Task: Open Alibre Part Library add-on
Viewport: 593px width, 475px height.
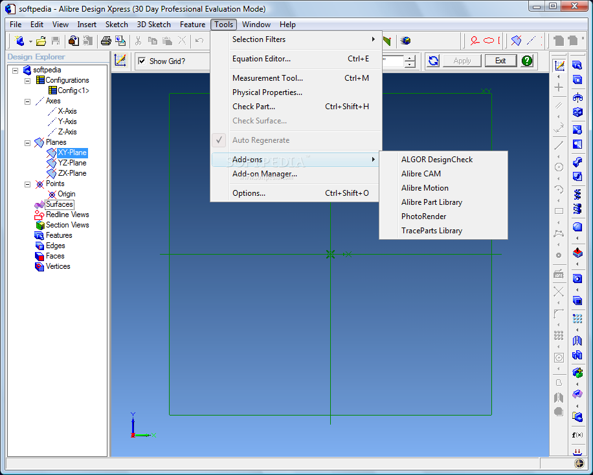Action: [x=443, y=202]
